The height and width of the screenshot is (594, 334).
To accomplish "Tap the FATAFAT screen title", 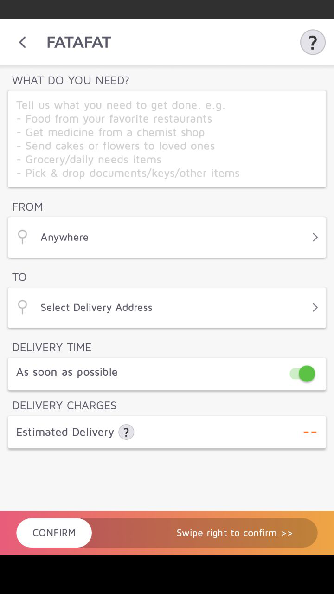I will click(79, 42).
